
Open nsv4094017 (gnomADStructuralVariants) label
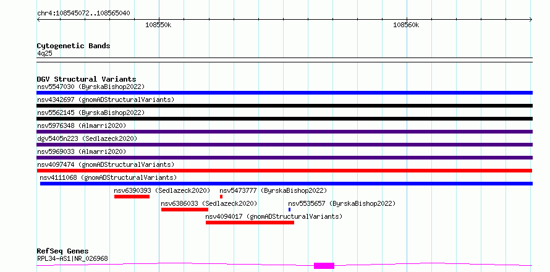tap(274, 216)
